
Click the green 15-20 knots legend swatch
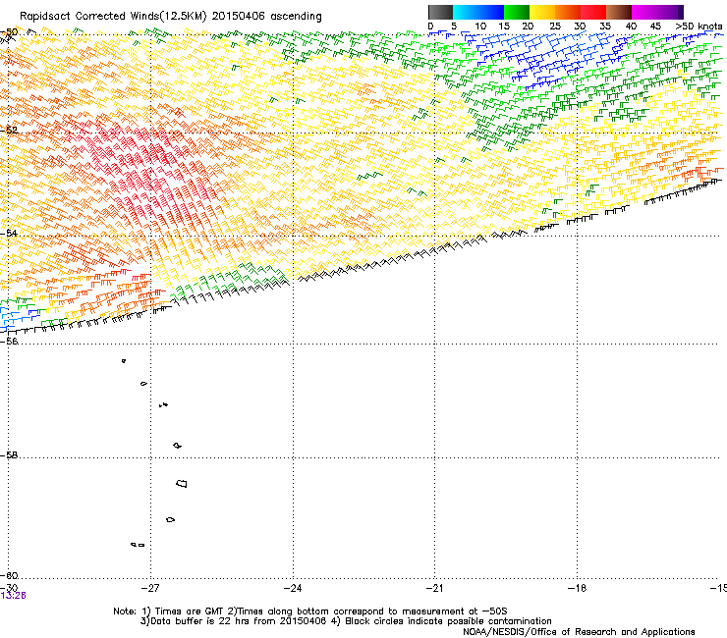click(517, 12)
